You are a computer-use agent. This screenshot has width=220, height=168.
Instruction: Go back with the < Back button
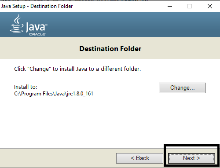coord(139,158)
